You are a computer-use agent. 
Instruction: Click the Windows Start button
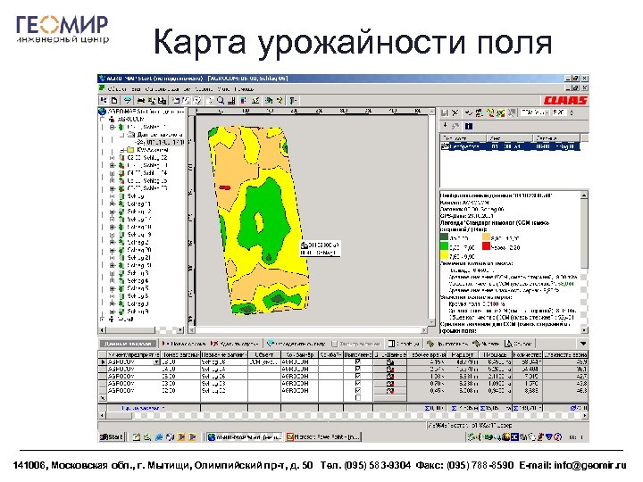111,436
